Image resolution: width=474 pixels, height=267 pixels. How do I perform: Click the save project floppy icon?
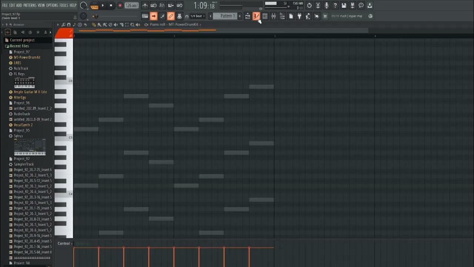344,6
